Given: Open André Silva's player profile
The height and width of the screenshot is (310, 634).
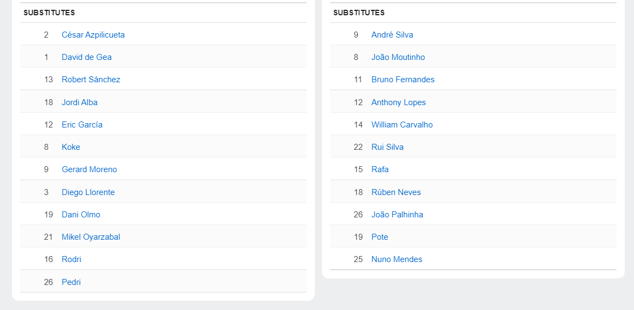Looking at the screenshot, I should 392,35.
